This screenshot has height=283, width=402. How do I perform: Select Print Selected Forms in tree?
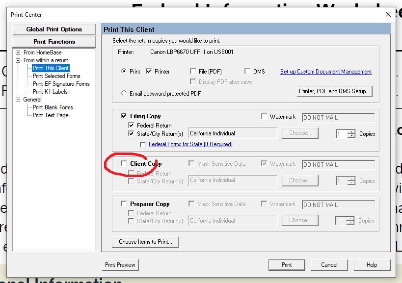(56, 76)
